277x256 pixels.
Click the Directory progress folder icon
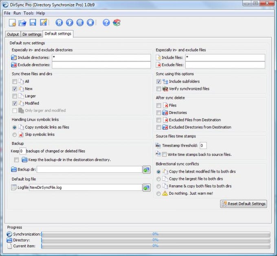tap(9, 240)
